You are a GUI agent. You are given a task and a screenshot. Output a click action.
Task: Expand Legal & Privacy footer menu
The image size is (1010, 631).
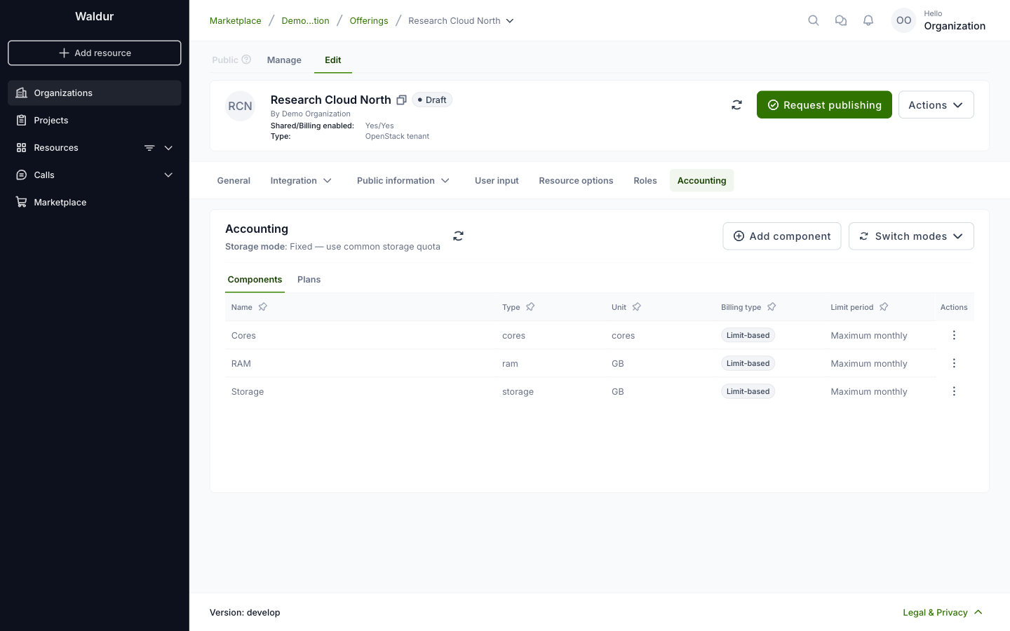[x=943, y=613]
